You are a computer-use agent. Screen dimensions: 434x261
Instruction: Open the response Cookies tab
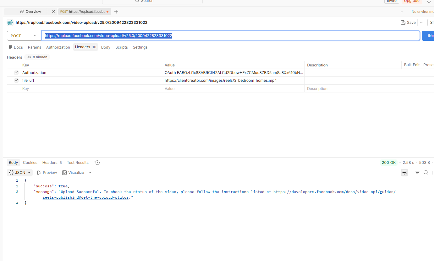point(30,163)
